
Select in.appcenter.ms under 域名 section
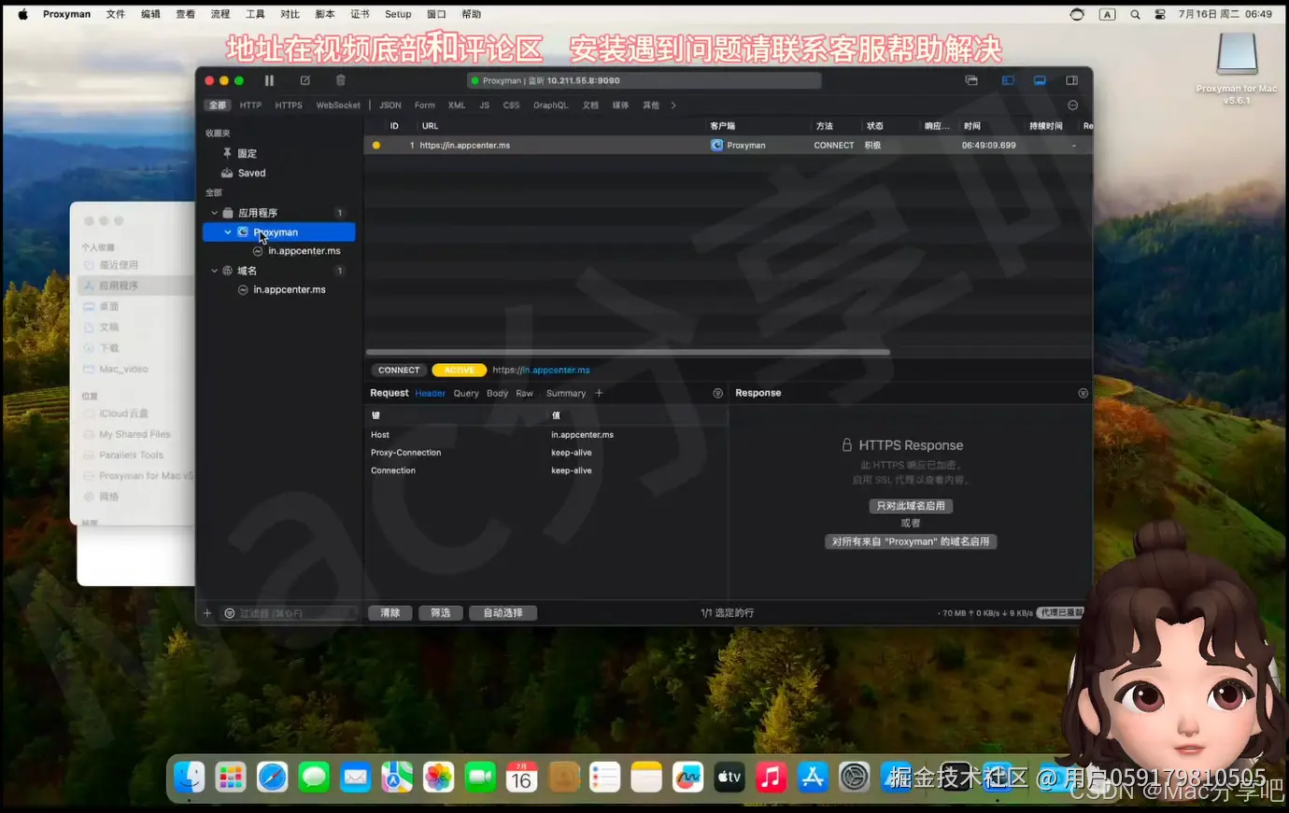290,290
